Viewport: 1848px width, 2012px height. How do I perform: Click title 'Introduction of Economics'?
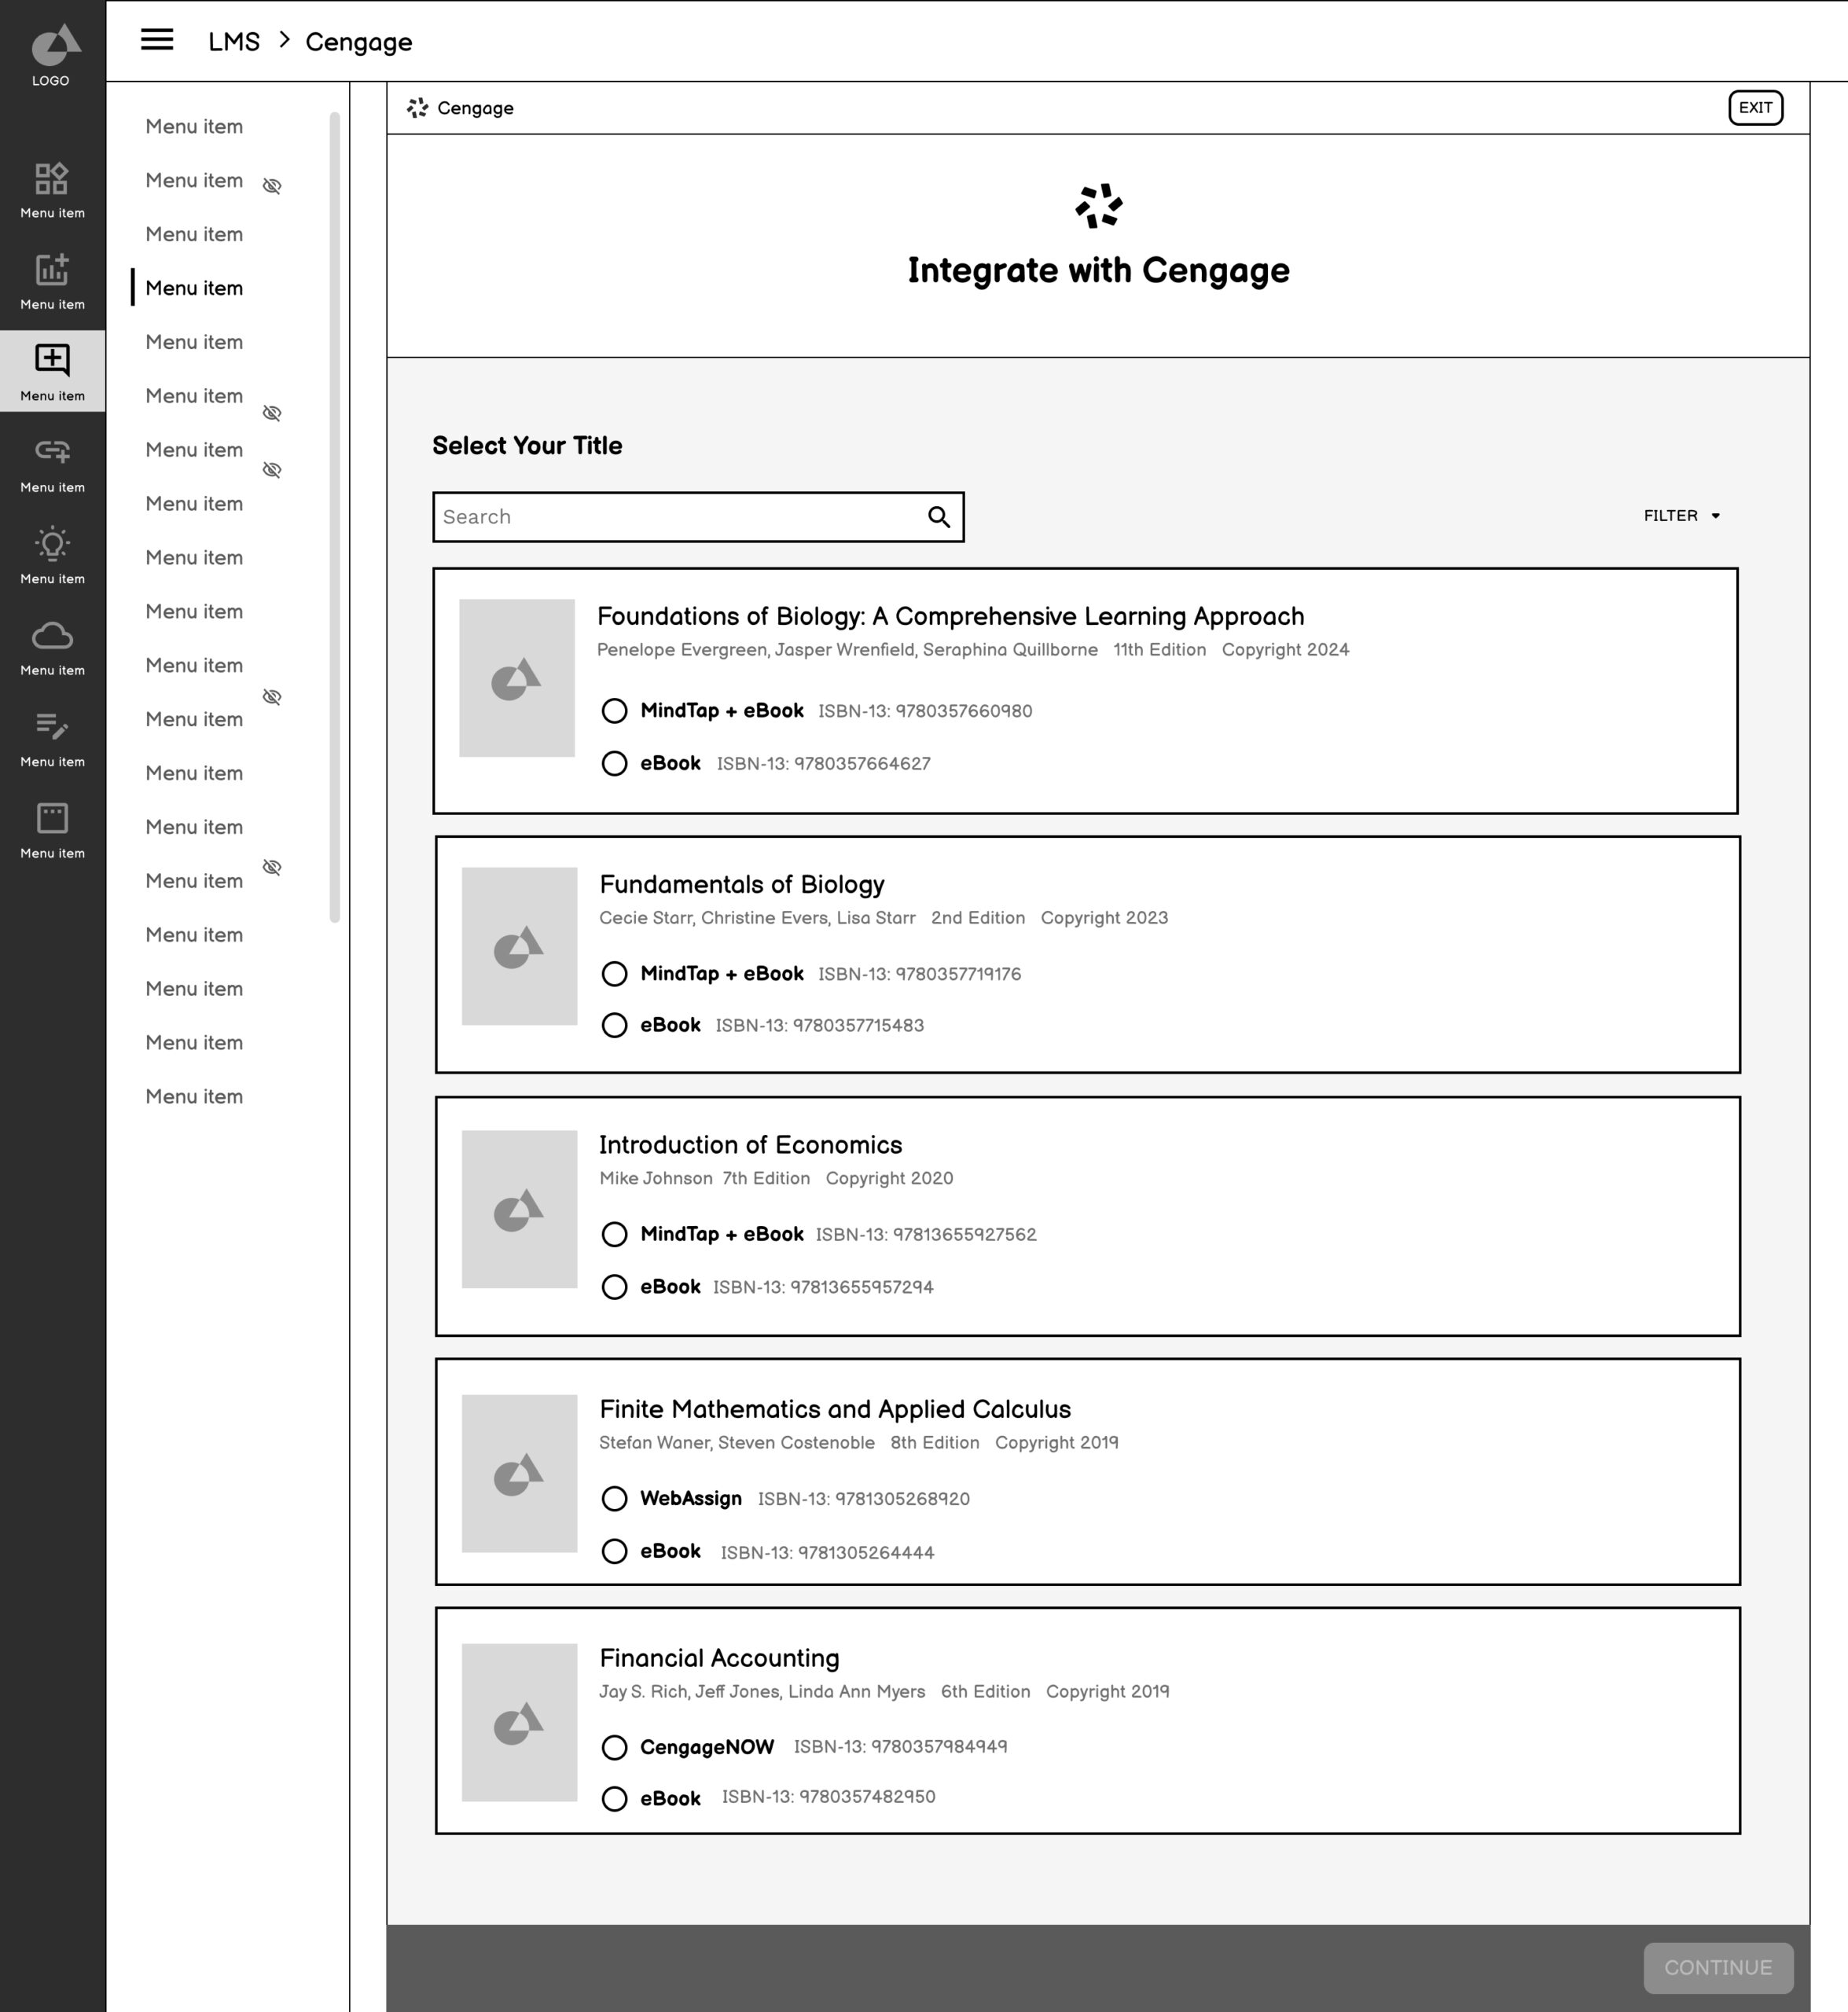pyautogui.click(x=750, y=1145)
